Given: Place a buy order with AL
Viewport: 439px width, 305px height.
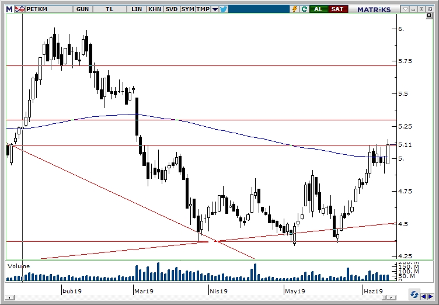Looking at the screenshot, I should pyautogui.click(x=318, y=9).
